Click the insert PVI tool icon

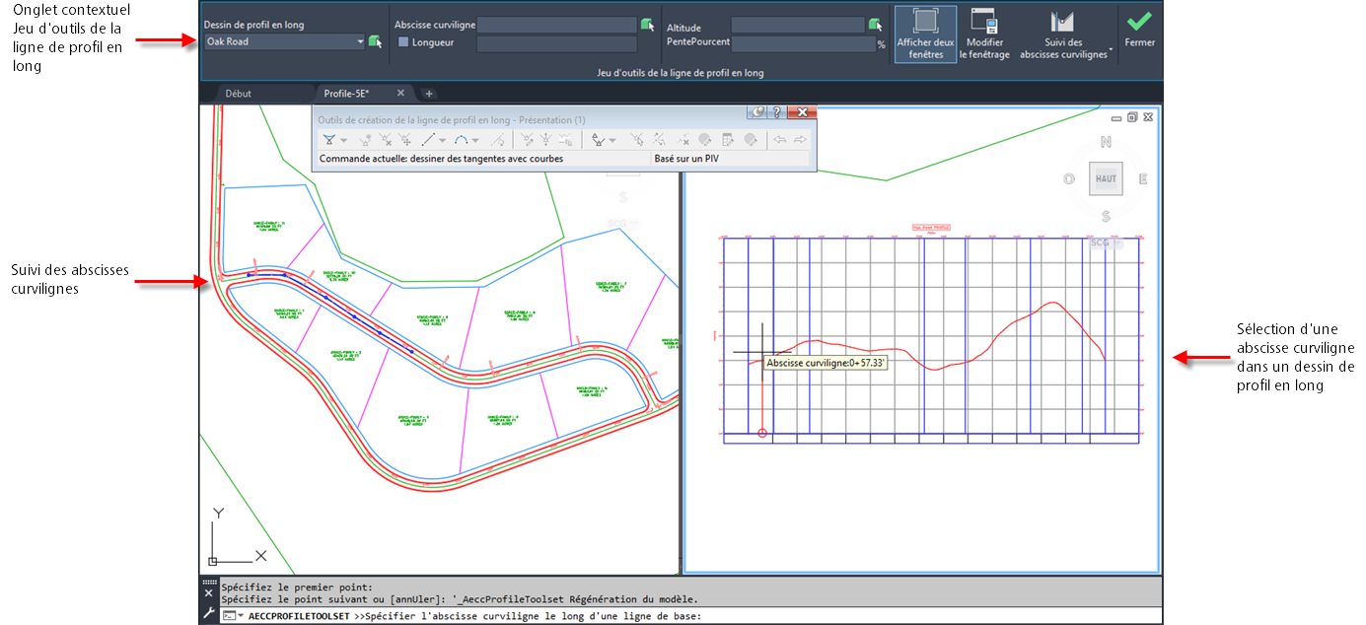click(366, 140)
